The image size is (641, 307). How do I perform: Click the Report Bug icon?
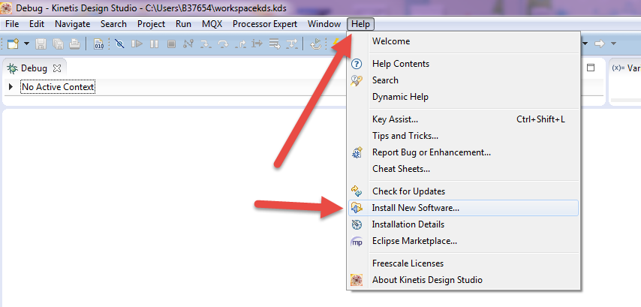pos(357,152)
